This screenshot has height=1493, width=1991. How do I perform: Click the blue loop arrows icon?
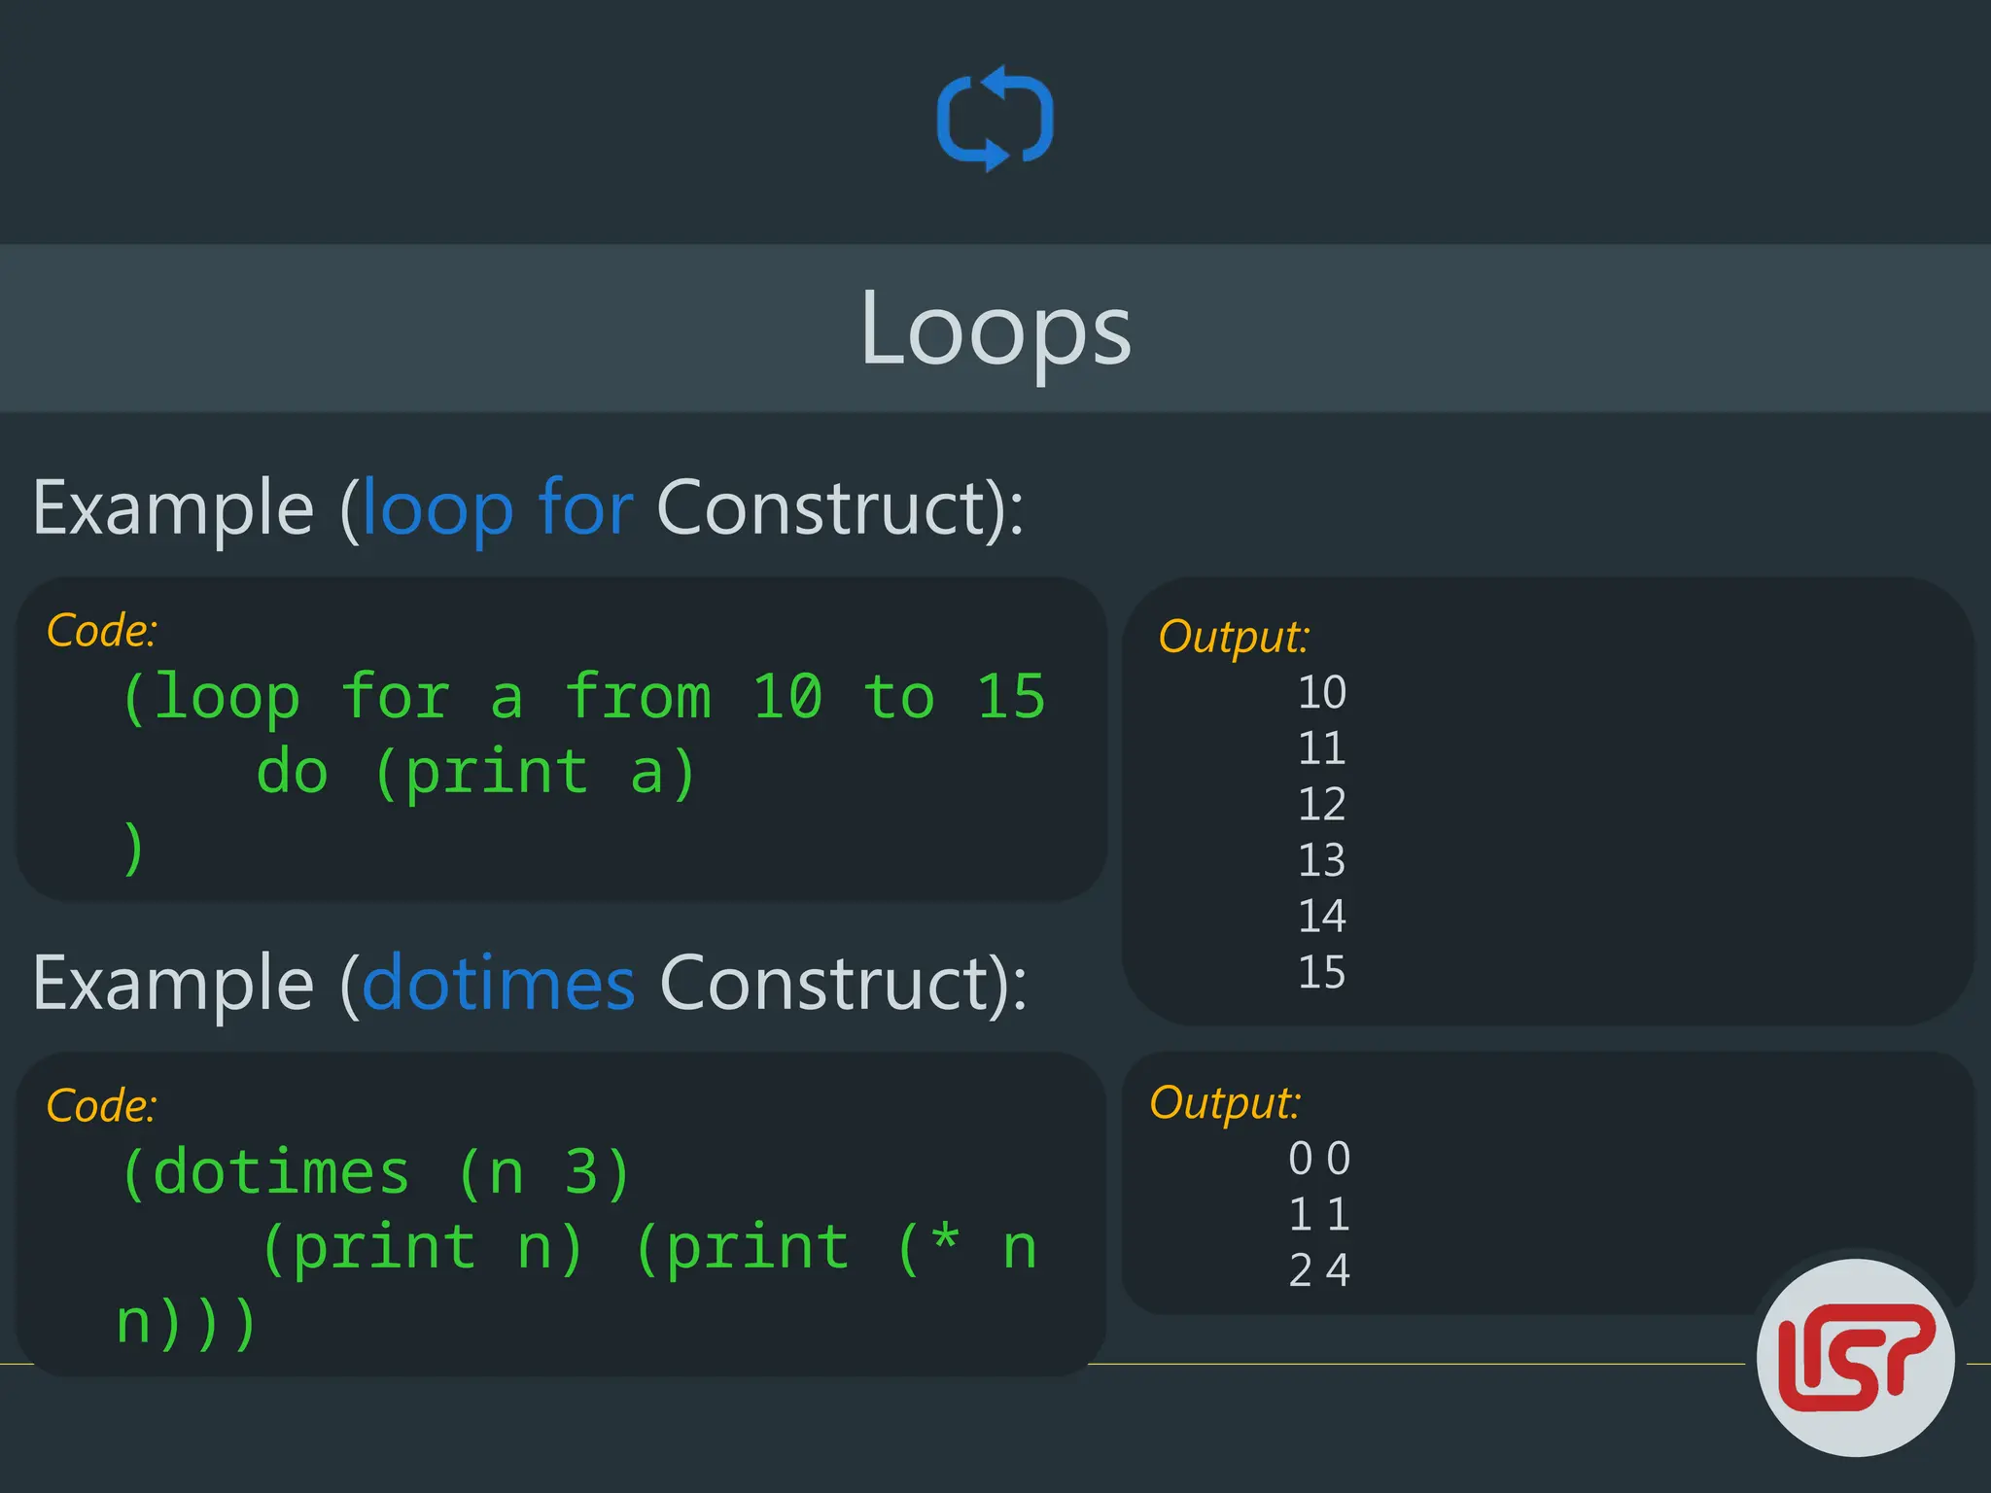(995, 119)
